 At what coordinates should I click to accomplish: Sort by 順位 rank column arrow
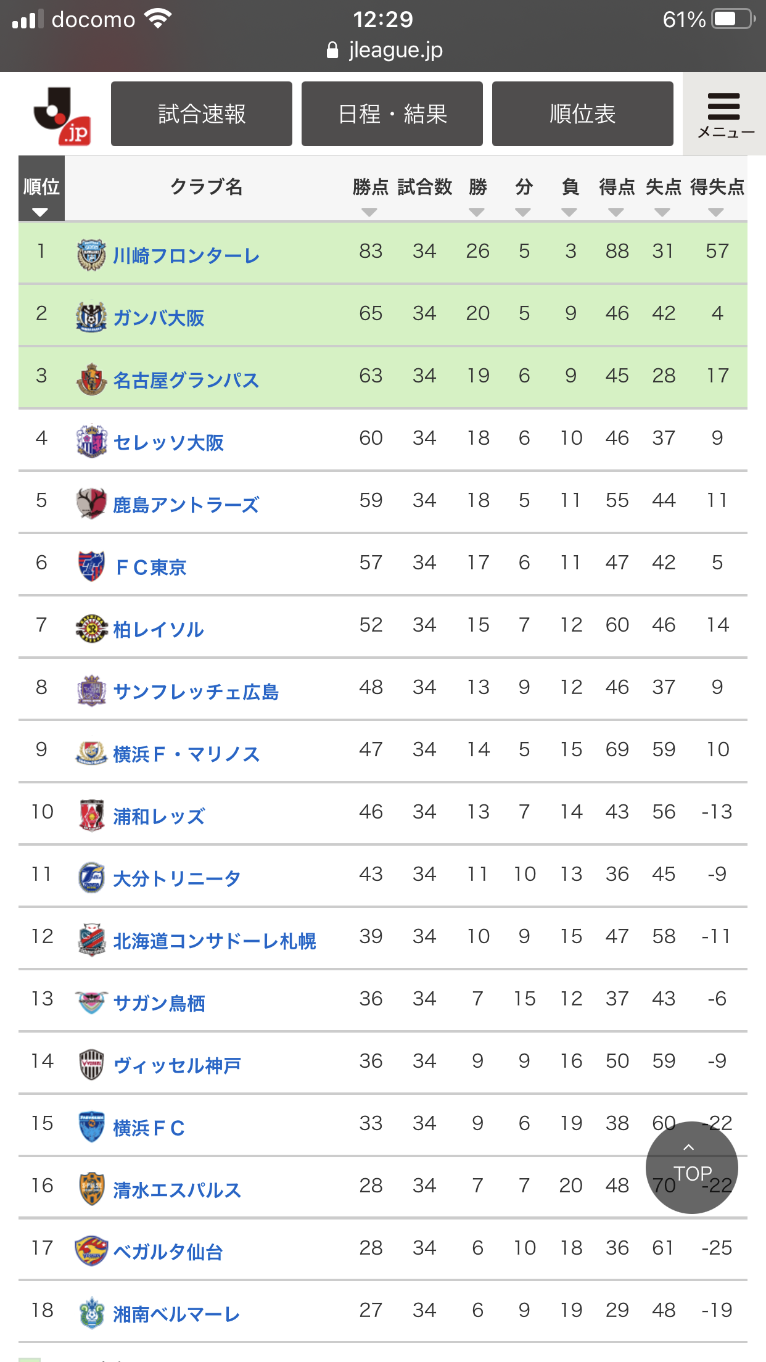click(41, 212)
